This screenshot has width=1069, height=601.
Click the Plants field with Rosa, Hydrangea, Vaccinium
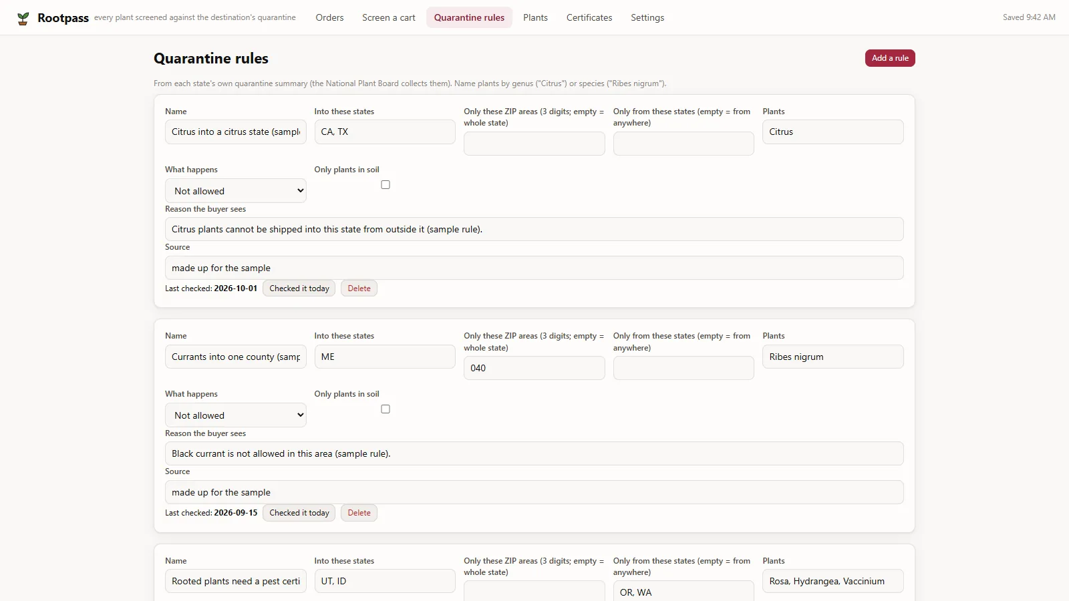[x=833, y=581]
